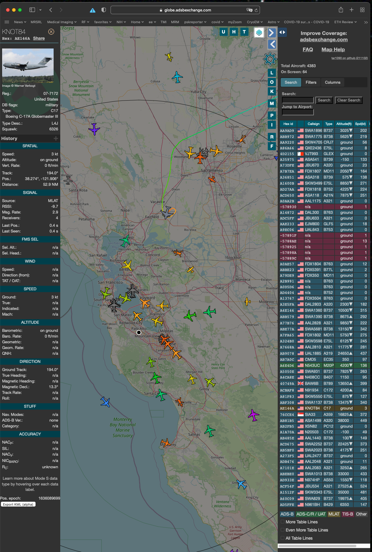Open the Medical Imaging bookmarks dropdown
Viewport: 372px width, 552px height.
point(62,22)
